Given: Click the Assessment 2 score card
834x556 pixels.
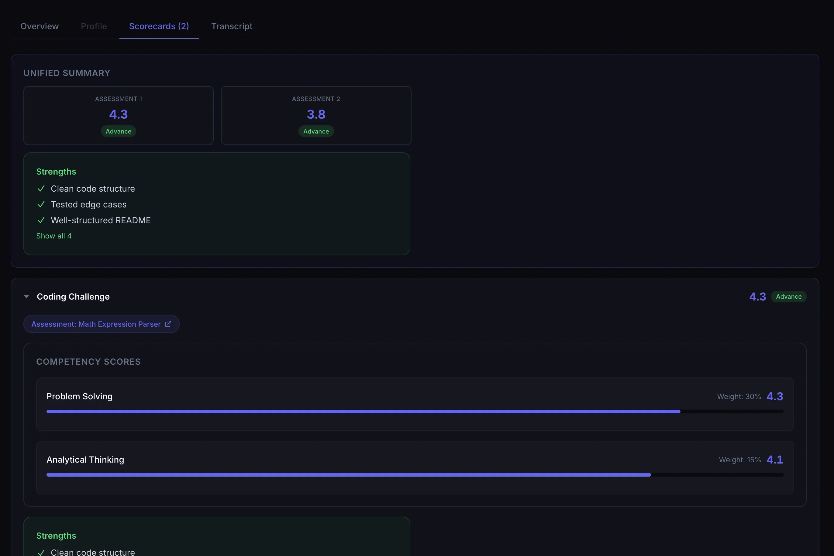Looking at the screenshot, I should coord(316,115).
